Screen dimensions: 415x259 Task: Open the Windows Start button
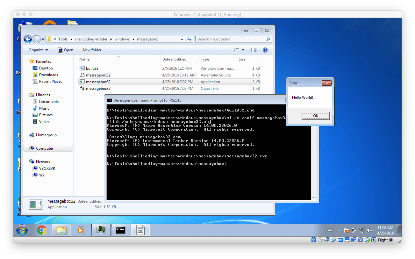tap(22, 230)
